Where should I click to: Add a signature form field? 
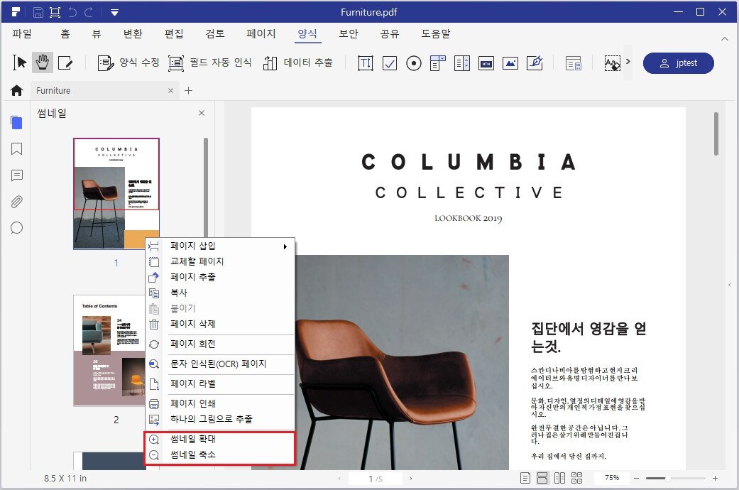(x=535, y=63)
